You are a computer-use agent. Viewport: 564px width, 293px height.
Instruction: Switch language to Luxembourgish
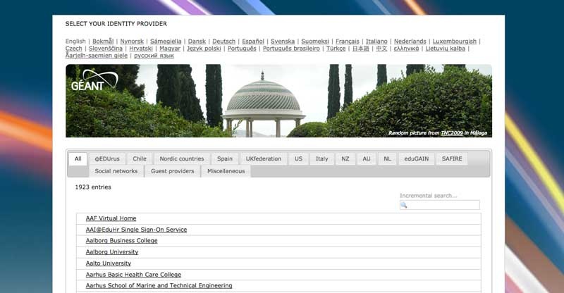pos(454,42)
